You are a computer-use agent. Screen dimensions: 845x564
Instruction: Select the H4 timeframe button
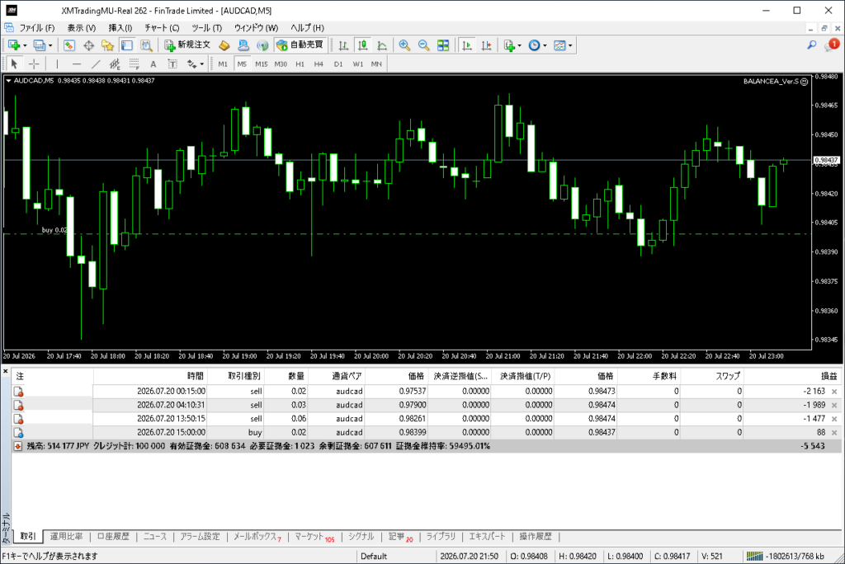(319, 64)
